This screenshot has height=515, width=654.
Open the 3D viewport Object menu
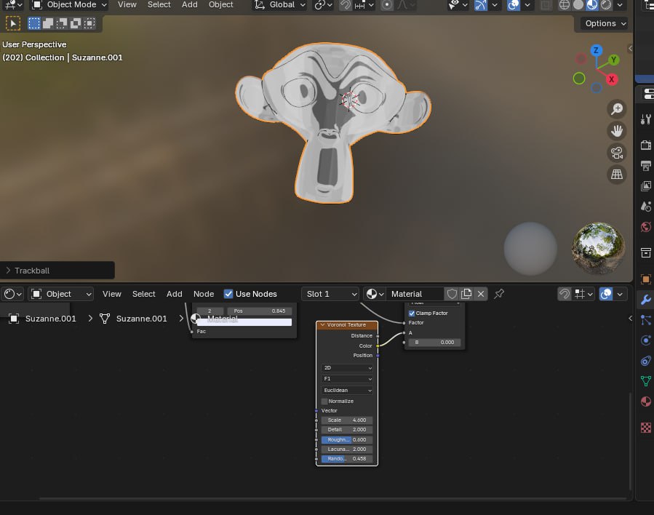pyautogui.click(x=220, y=4)
